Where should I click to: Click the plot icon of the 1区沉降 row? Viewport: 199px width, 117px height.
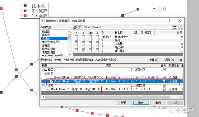[49, 89]
